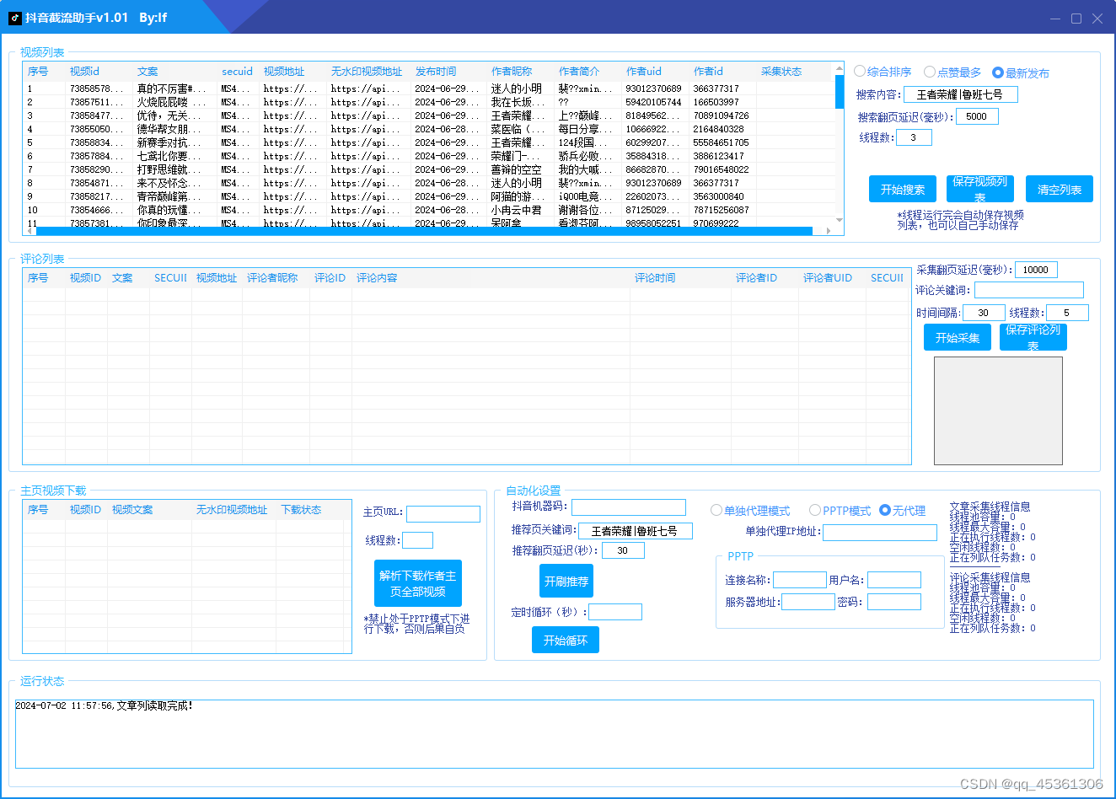Focus the 搜索内容 input field
The height and width of the screenshot is (799, 1116).
[x=960, y=94]
